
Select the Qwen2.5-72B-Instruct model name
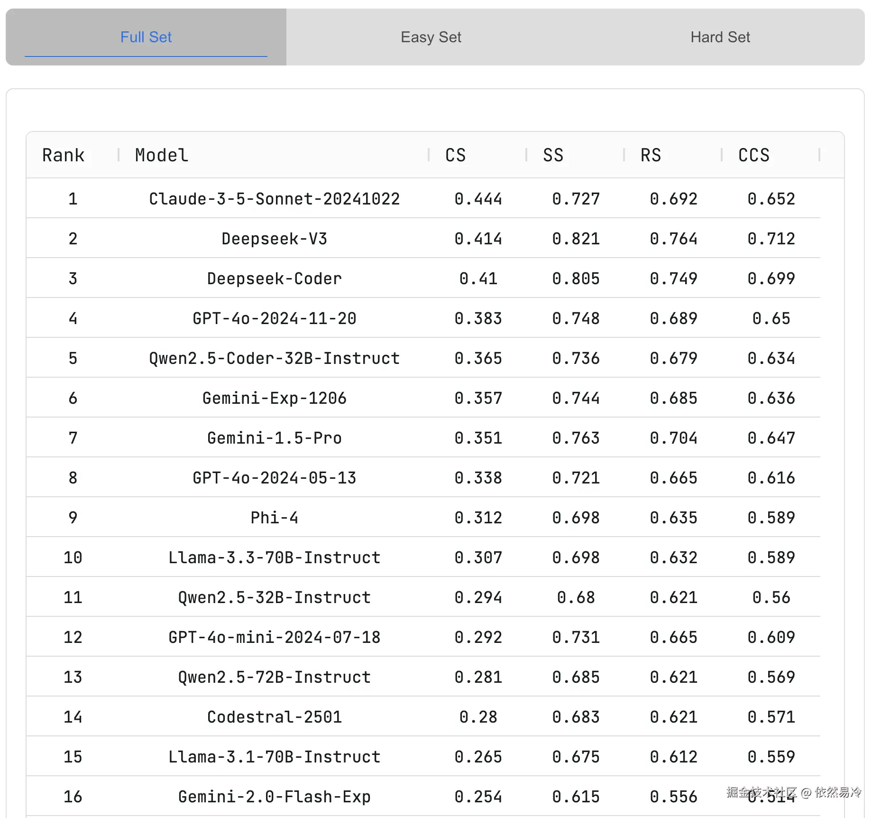tap(275, 677)
